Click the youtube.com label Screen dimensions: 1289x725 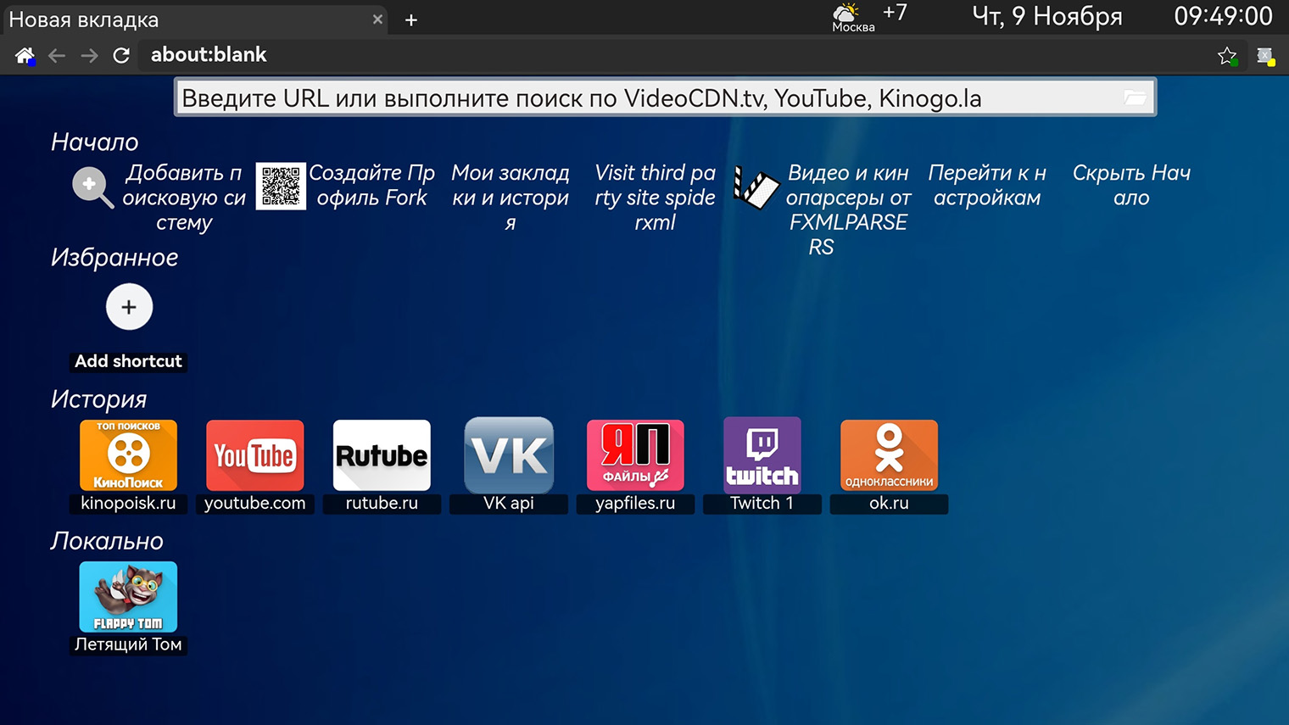pyautogui.click(x=254, y=503)
